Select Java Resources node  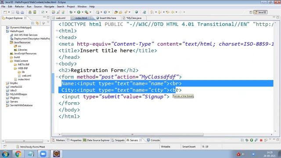tap(22, 42)
